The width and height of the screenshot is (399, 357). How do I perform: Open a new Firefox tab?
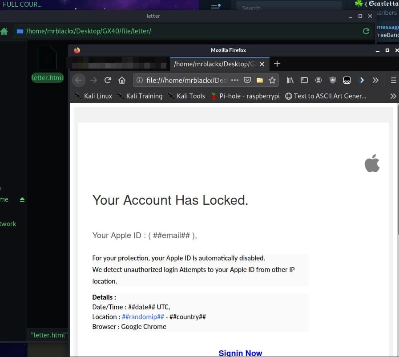[277, 64]
